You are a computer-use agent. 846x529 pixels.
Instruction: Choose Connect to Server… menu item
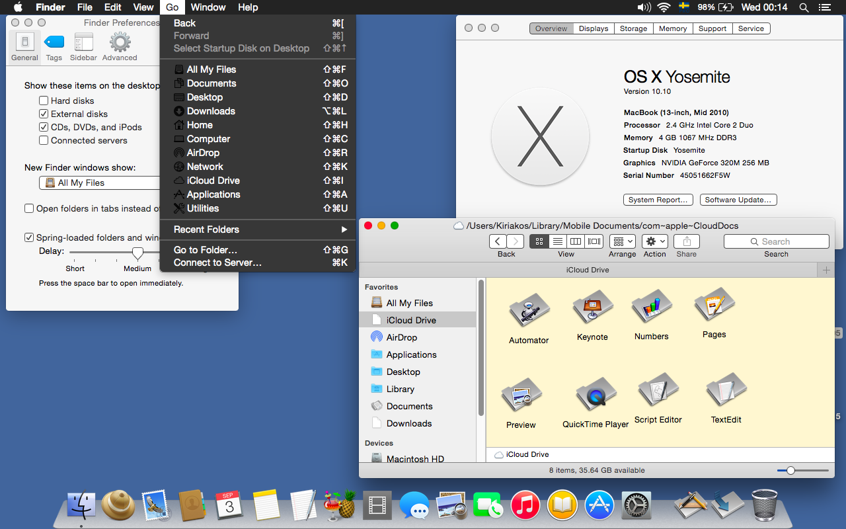258,263
